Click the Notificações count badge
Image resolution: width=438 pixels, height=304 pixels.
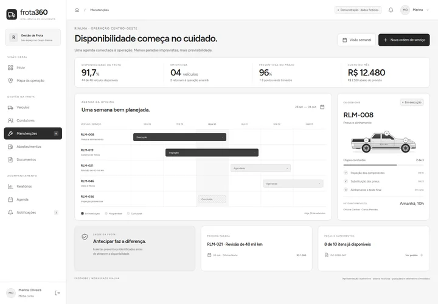coord(56,213)
